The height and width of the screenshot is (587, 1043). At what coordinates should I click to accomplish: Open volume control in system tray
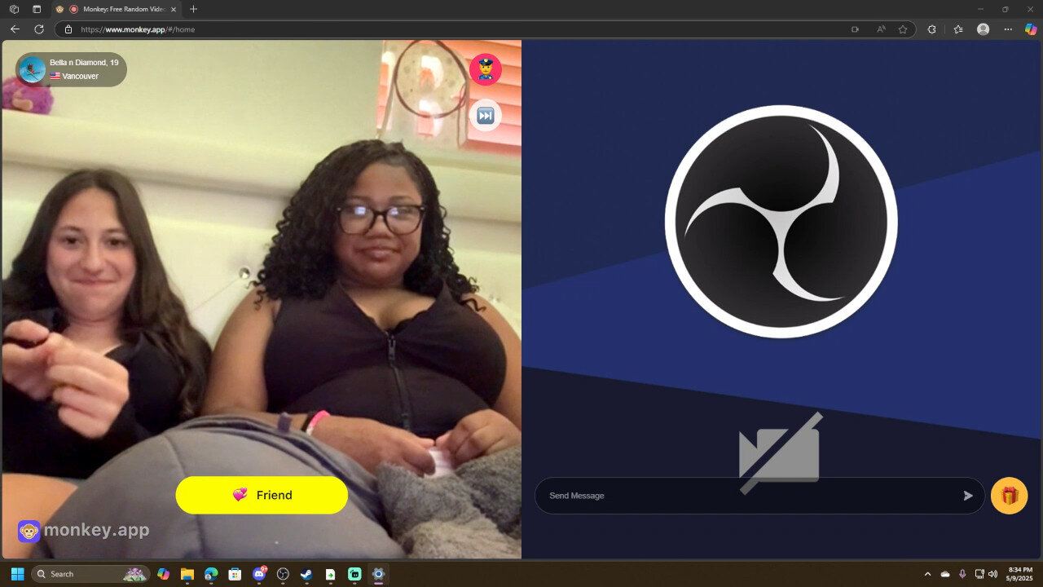tap(992, 574)
